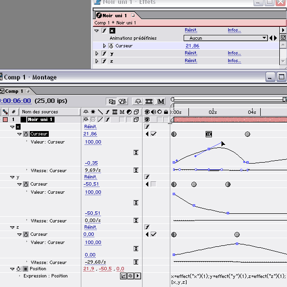Image resolution: width=287 pixels, height=287 pixels.
Task: Toggle the shy switch on Noir uni 1 layer
Action: (86, 120)
